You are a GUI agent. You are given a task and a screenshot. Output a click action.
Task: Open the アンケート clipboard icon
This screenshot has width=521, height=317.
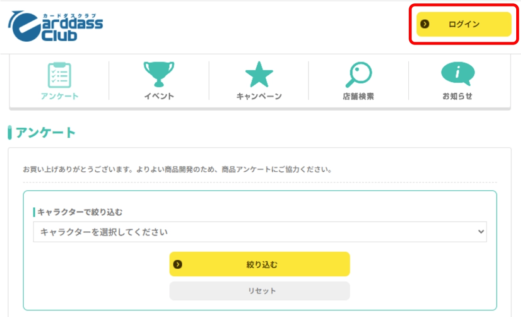[x=60, y=75]
